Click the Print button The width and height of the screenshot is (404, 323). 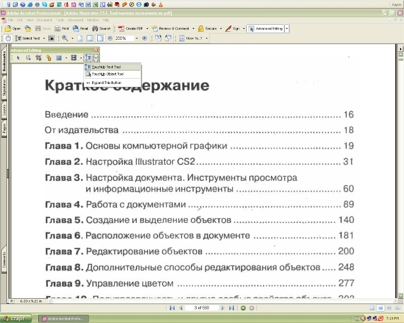click(x=62, y=28)
